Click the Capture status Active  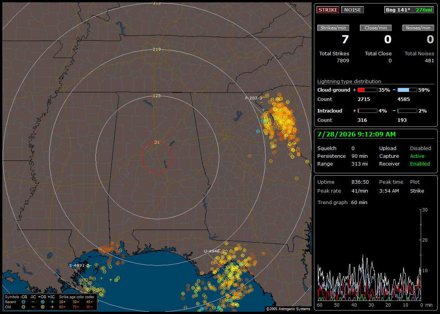point(417,156)
